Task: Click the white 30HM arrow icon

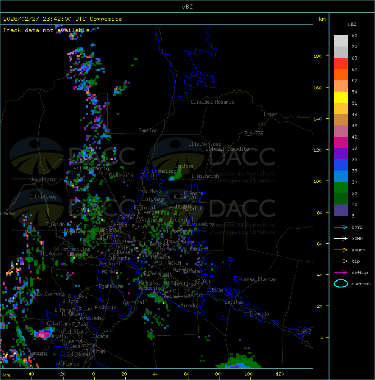Action: point(341,238)
